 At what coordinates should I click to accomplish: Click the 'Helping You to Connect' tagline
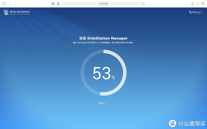[x=20, y=14]
